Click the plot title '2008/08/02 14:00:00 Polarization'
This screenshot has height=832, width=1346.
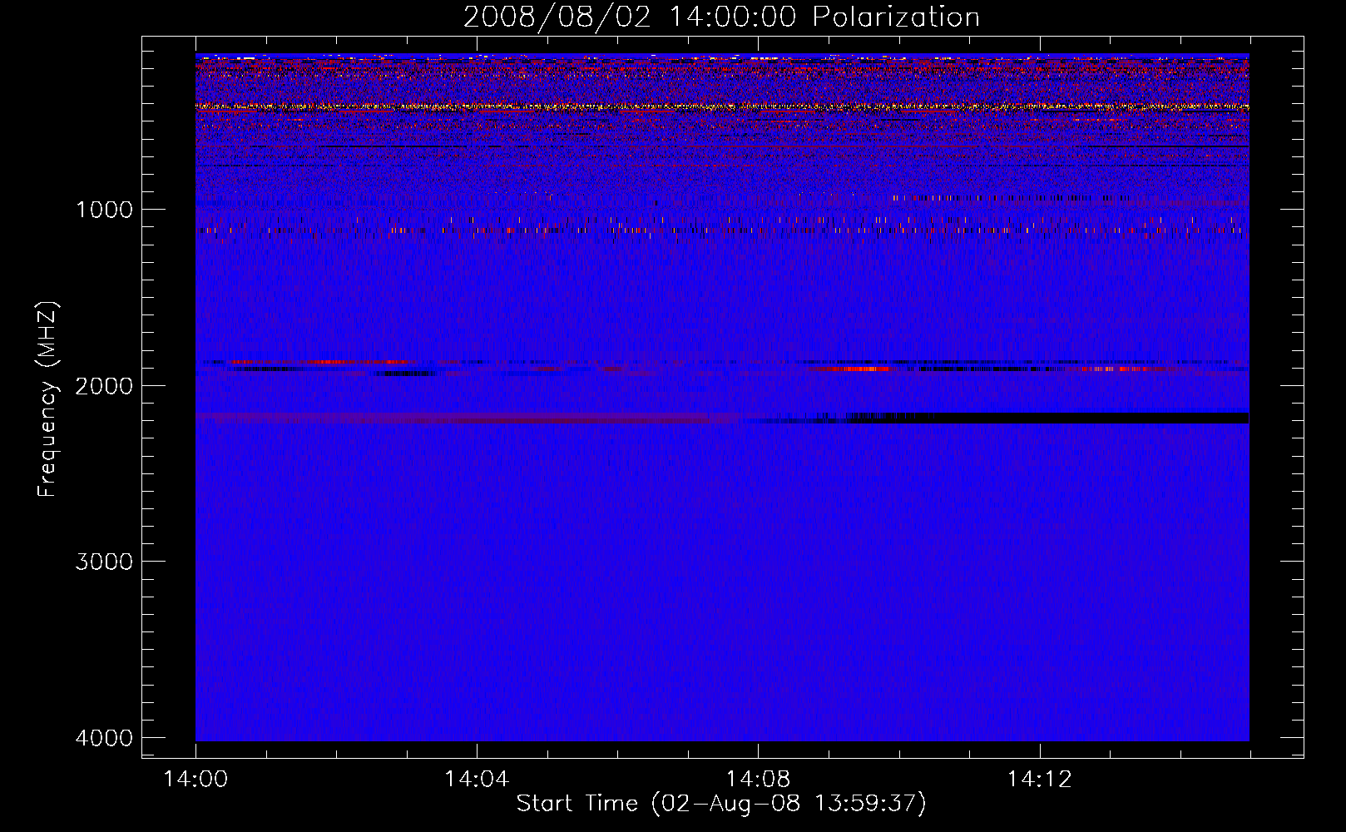tap(721, 17)
